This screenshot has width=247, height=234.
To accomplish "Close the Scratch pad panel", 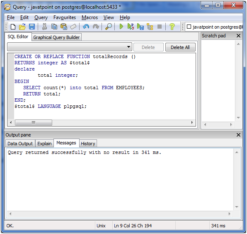I will (238, 36).
